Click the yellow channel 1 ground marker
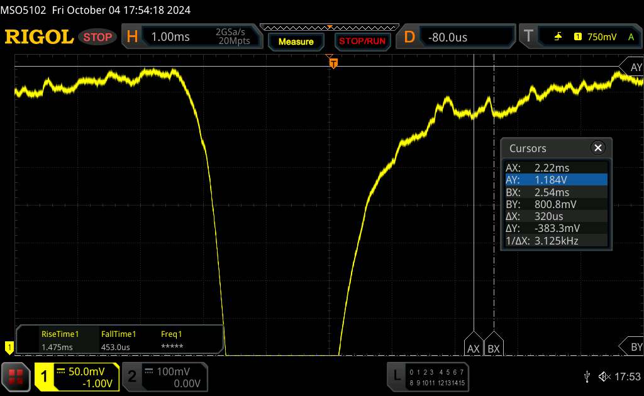644x396 pixels. click(x=9, y=346)
